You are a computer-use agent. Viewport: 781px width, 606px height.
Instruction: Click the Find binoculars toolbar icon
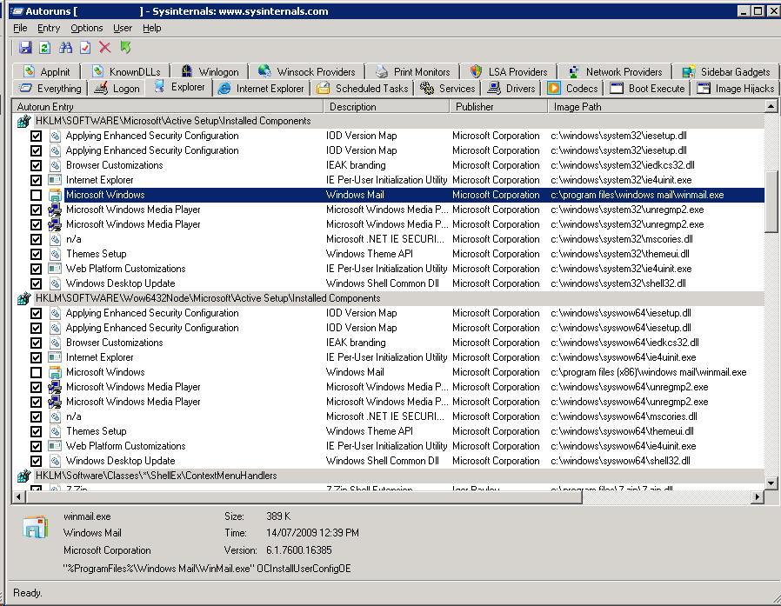coord(65,47)
